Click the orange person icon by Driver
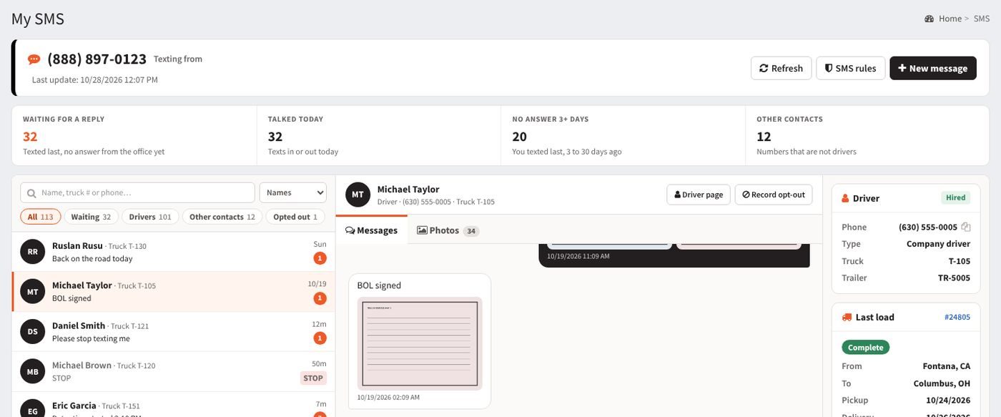 [845, 198]
